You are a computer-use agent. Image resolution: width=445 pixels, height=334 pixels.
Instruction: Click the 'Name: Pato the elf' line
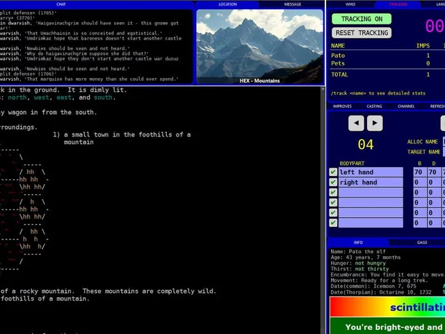[358, 252]
